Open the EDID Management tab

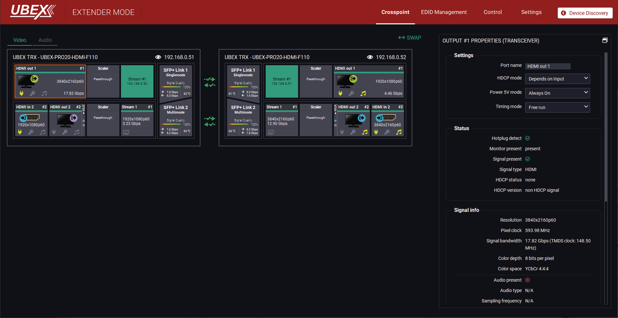coord(443,12)
